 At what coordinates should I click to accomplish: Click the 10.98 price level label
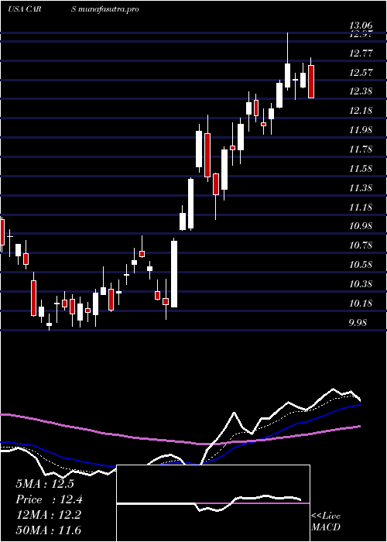click(361, 226)
